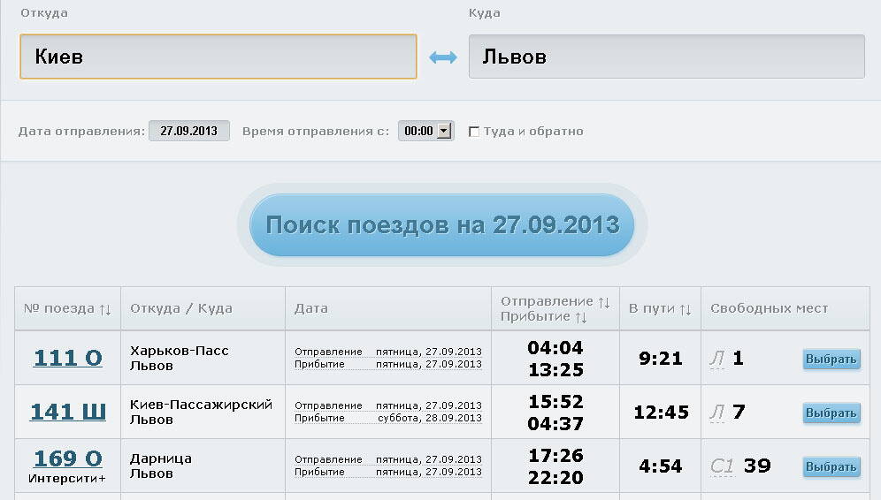
Task: Open the departure date picker field
Action: click(x=189, y=131)
